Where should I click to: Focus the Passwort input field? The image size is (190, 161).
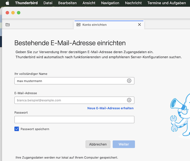coord(74,119)
